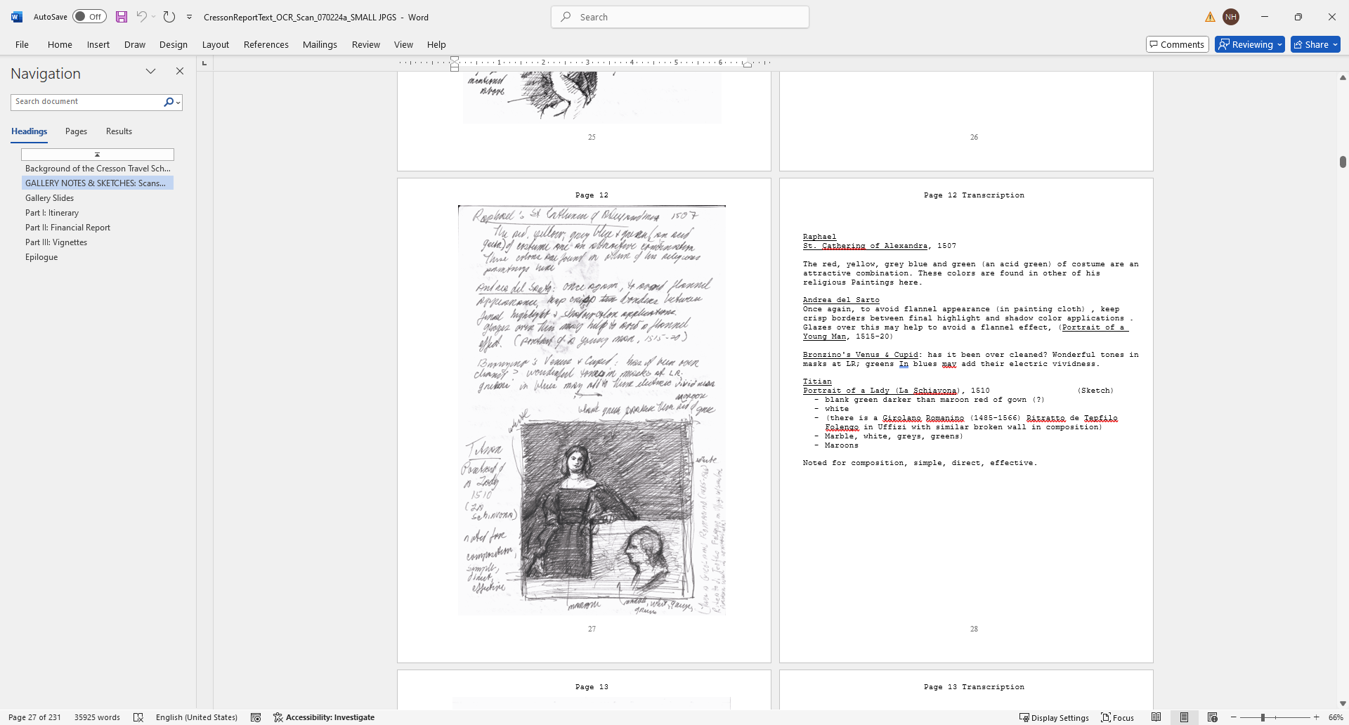Toggle Print Layout view

(1185, 717)
